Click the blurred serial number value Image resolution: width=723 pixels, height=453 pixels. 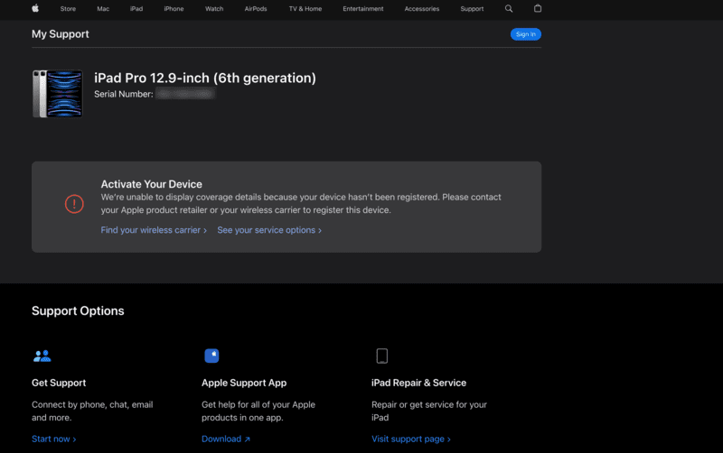pyautogui.click(x=185, y=94)
